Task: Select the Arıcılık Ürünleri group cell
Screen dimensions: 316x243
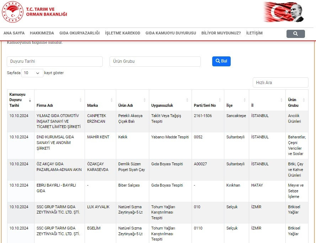Action: click(x=297, y=121)
